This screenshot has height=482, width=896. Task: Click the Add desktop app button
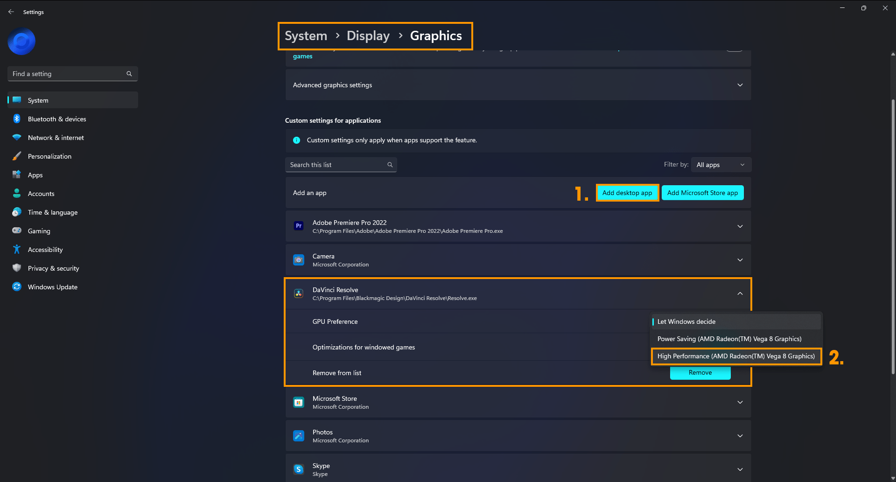coord(627,192)
